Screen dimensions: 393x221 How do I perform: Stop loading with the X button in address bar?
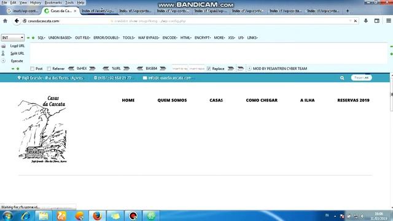[356, 21]
